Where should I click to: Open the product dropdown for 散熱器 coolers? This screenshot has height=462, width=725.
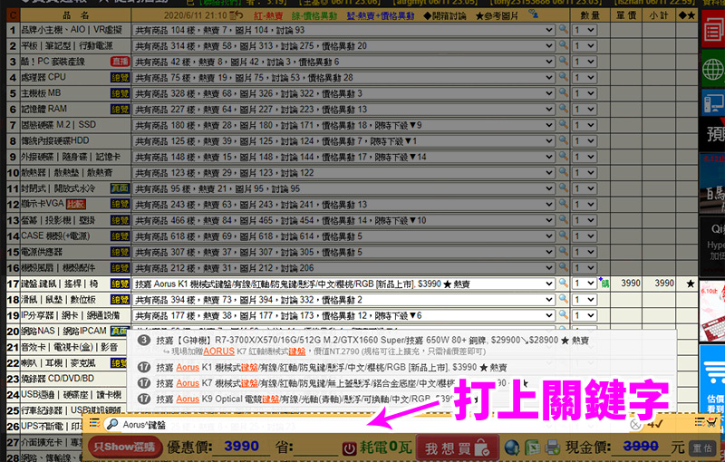tap(343, 173)
